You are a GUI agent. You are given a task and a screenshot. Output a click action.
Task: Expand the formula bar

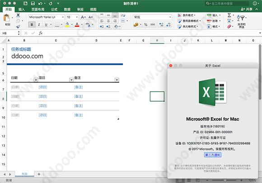click(x=260, y=33)
